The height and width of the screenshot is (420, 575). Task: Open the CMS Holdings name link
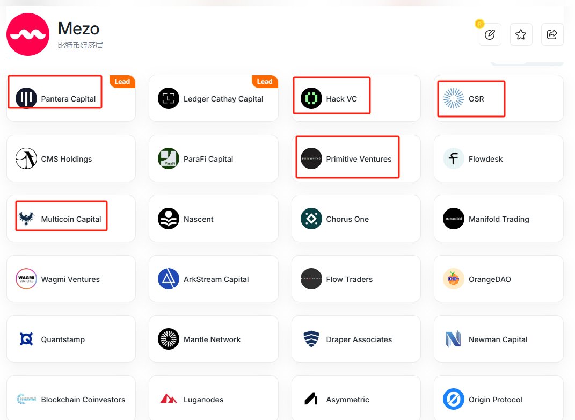click(x=67, y=159)
